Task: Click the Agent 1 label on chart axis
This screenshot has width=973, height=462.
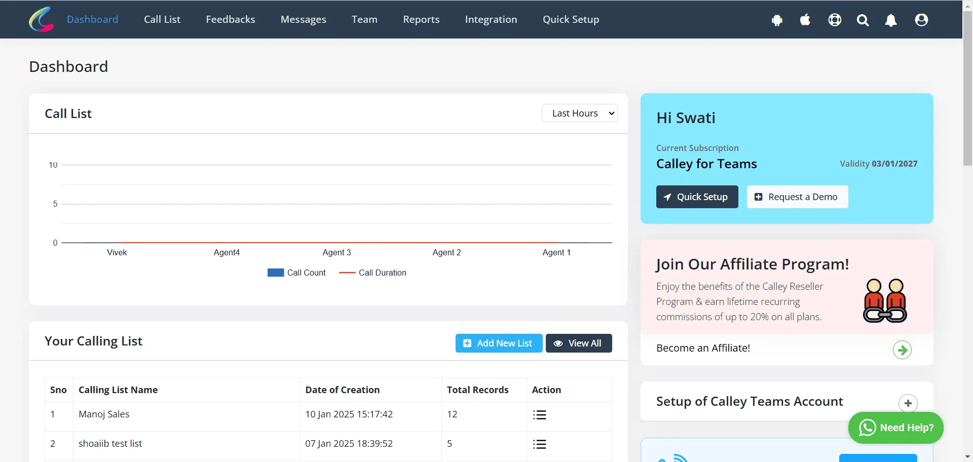Action: click(556, 252)
